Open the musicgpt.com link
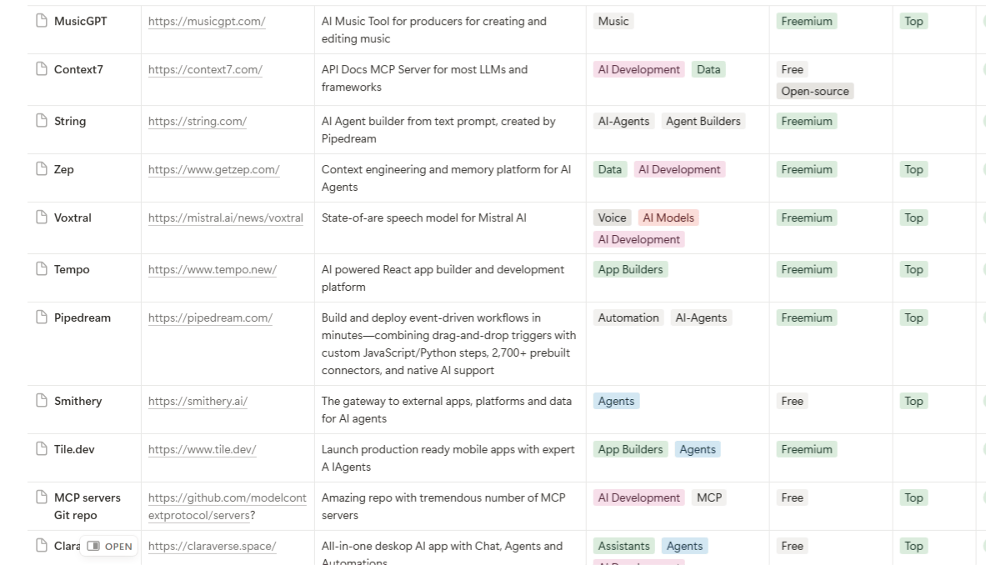 (207, 22)
